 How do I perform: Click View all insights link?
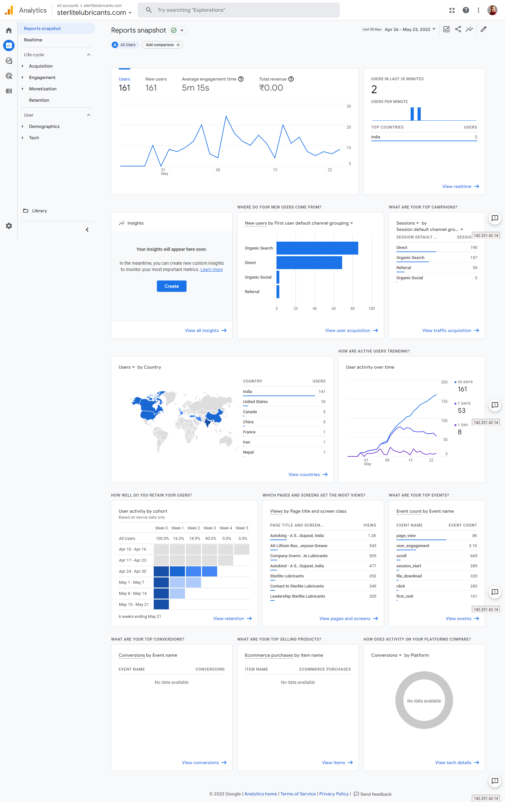click(x=206, y=330)
